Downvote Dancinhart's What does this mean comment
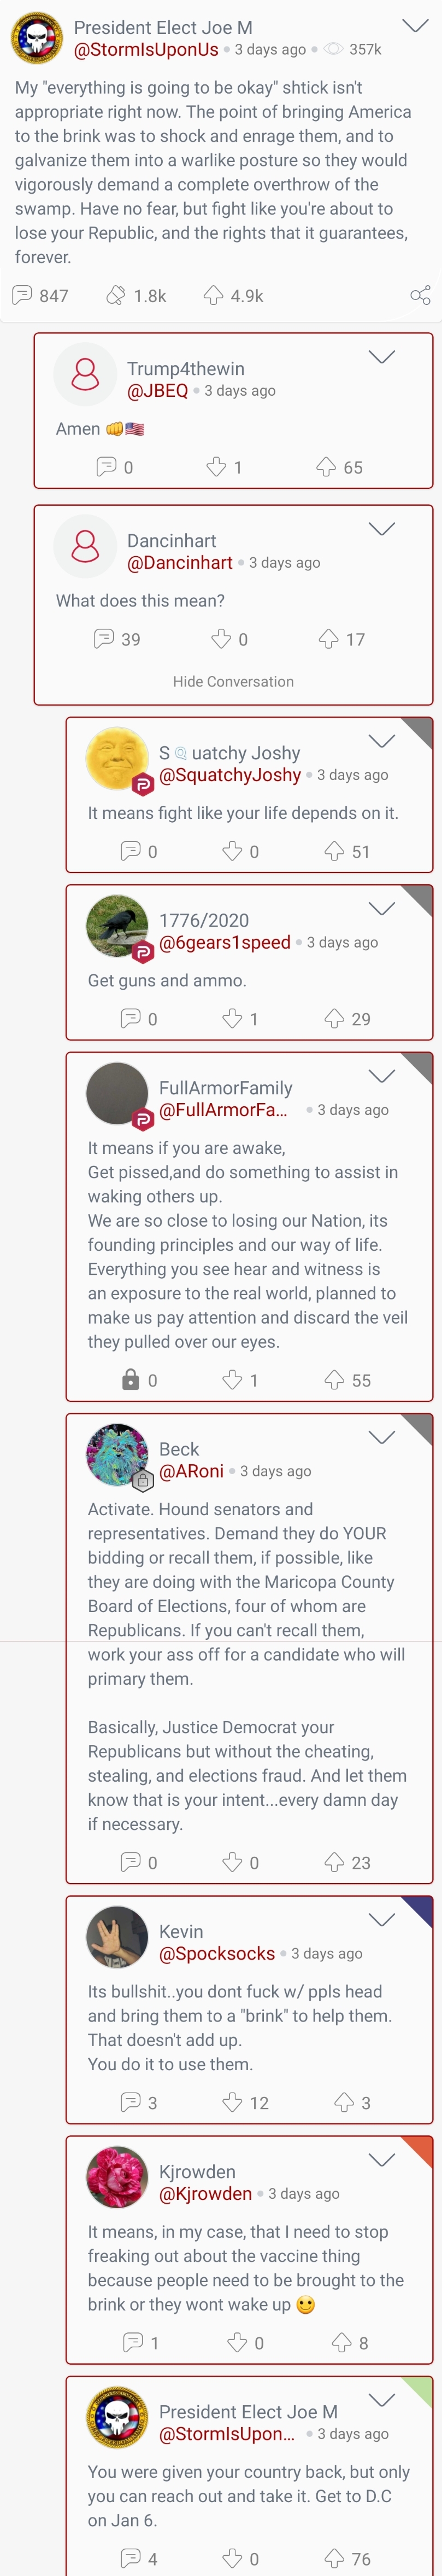Screen dimensions: 442x2576 click(x=221, y=639)
